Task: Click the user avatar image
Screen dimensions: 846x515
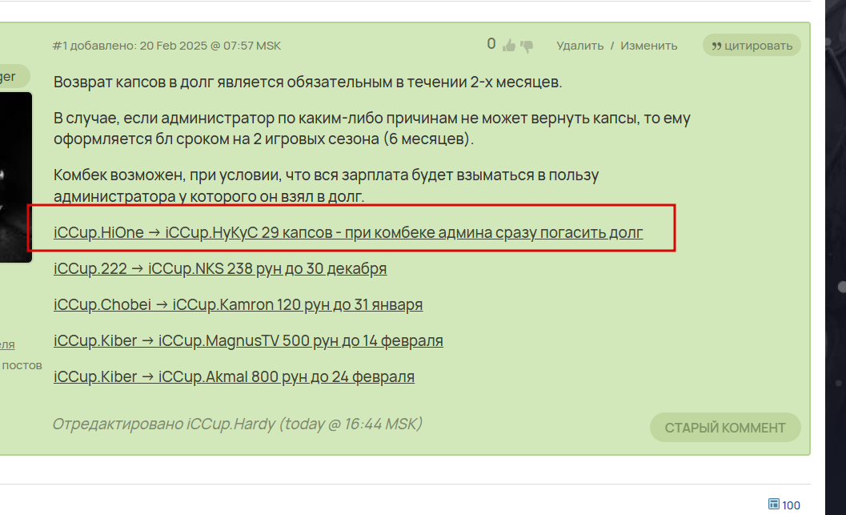Action: coord(16,177)
